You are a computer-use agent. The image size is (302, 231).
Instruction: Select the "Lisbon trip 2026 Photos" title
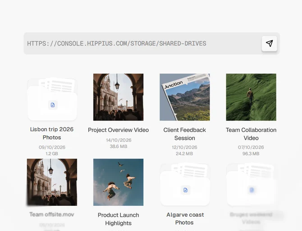coord(52,133)
